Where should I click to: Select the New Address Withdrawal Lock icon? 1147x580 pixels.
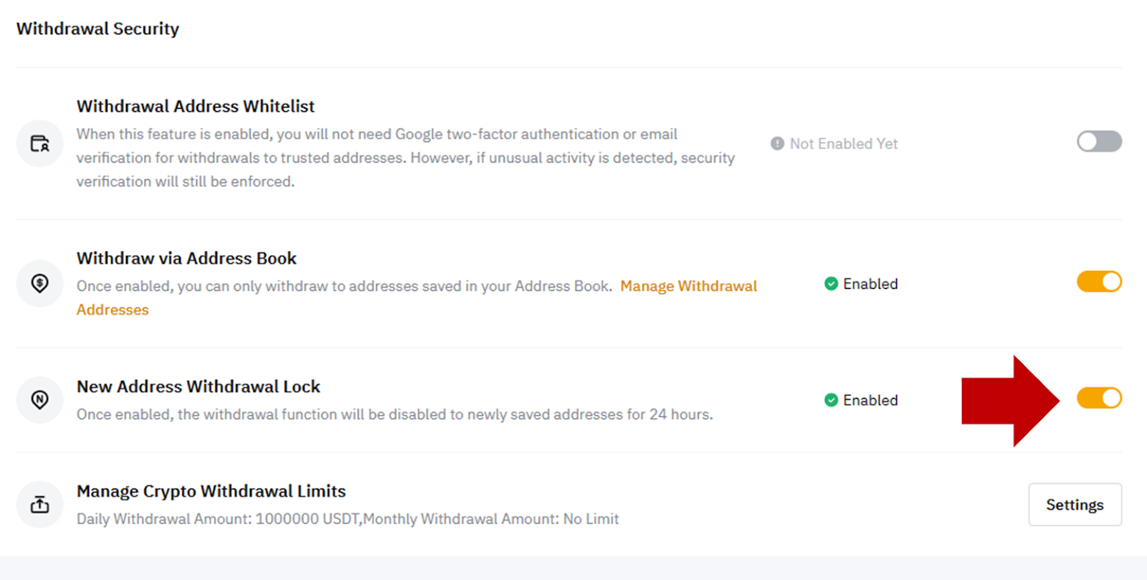click(x=39, y=399)
